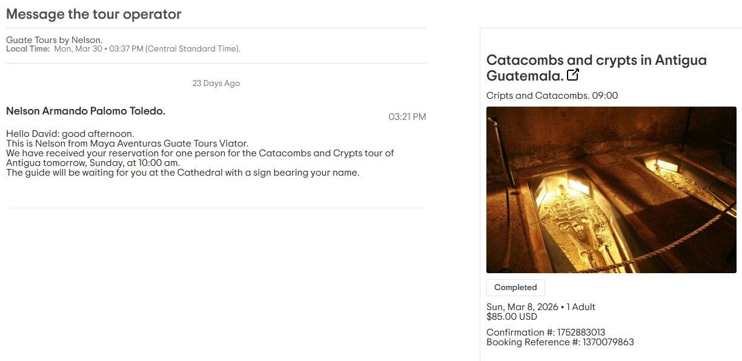Click the 23 Days Ago date separator
Screen dimensions: 742x361
216,83
